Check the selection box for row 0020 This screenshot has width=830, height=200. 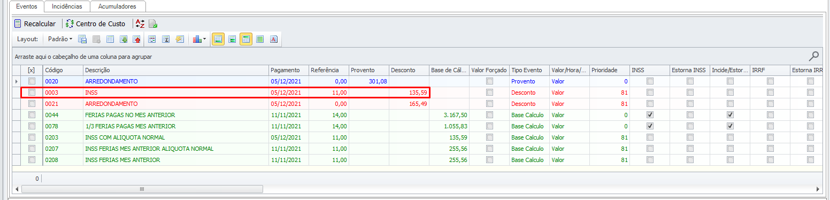pos(32,81)
